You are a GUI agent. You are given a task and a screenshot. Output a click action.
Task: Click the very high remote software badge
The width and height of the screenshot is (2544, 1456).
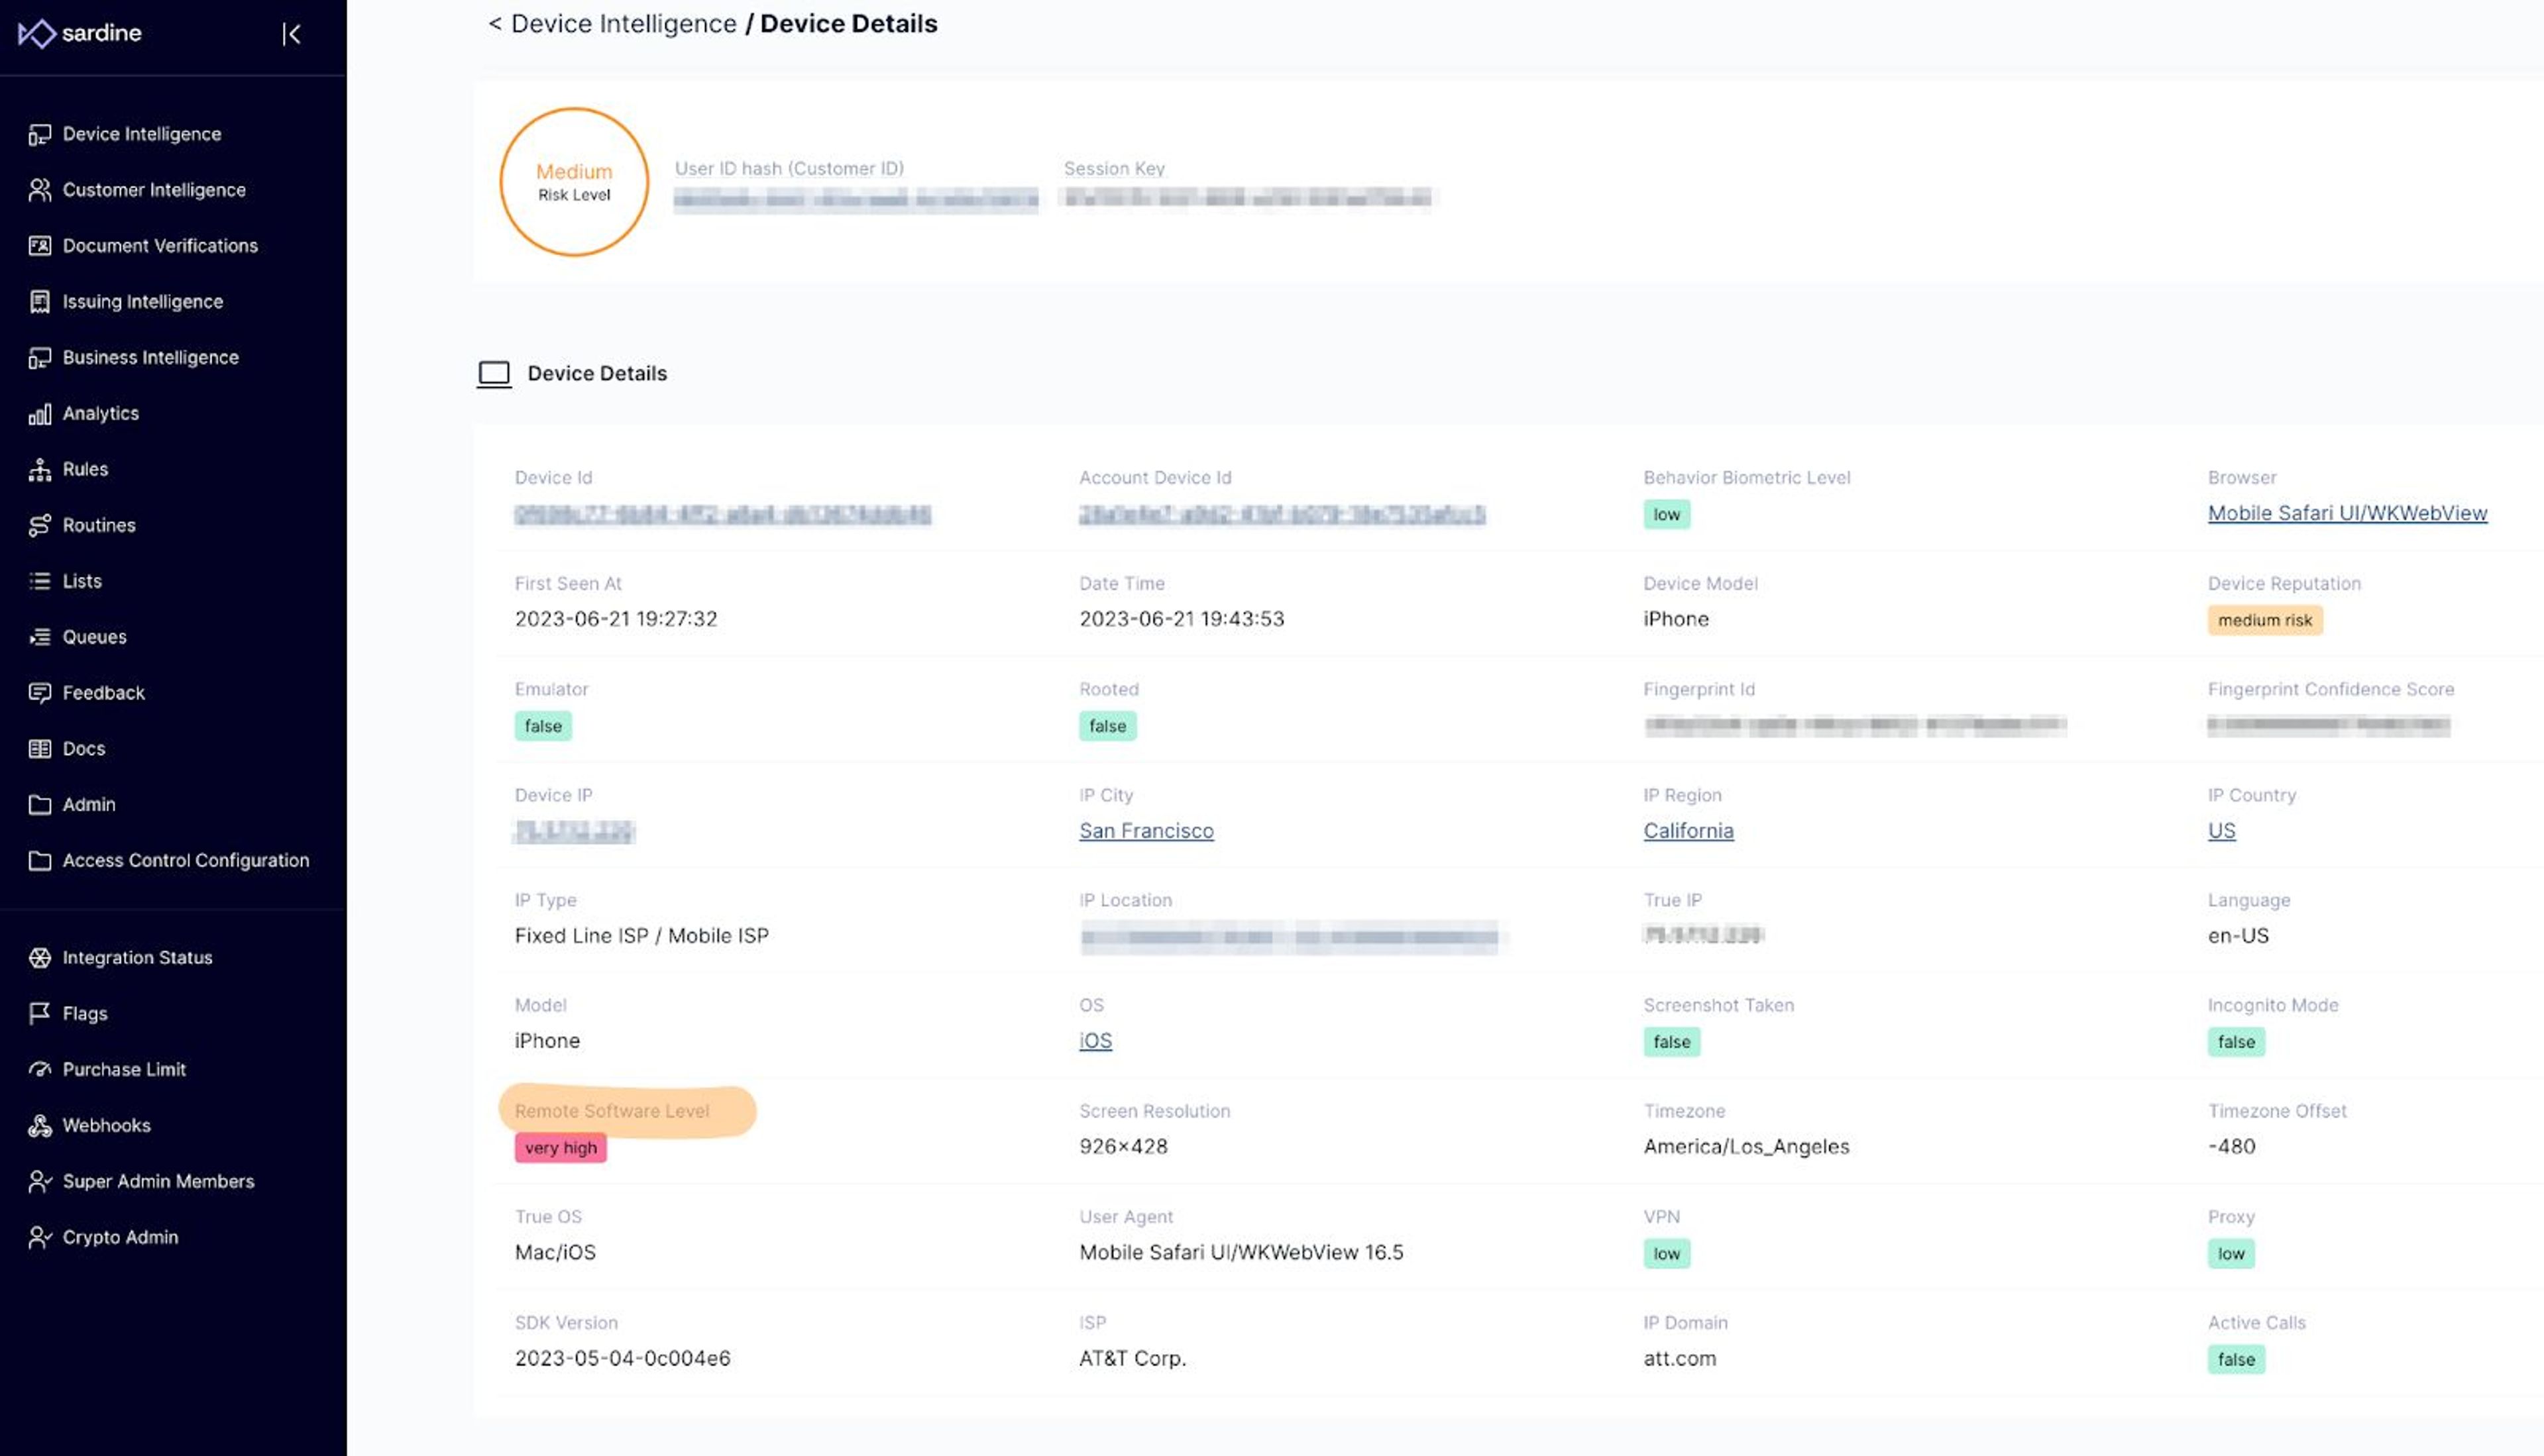[x=560, y=1148]
